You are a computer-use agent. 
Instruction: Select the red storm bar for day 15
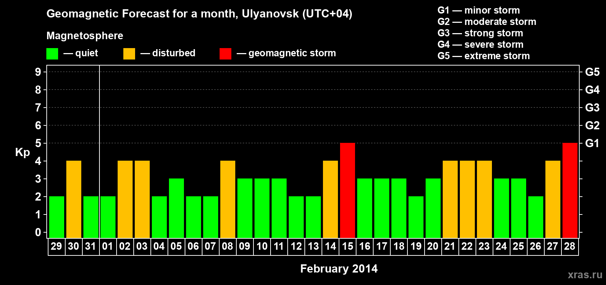coord(348,190)
